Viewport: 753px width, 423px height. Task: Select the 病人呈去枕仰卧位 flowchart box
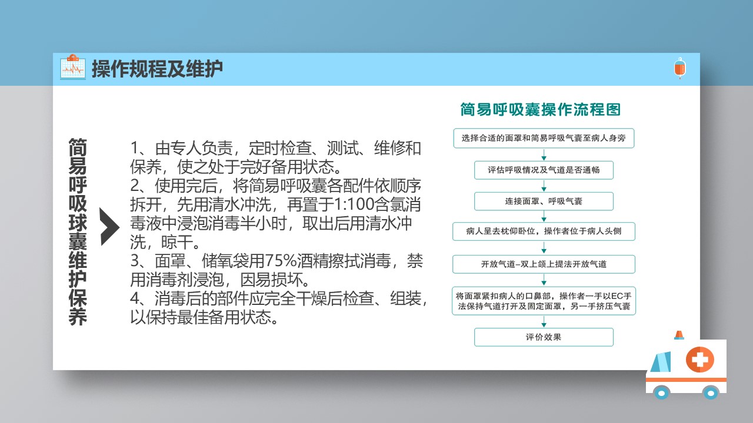point(544,231)
